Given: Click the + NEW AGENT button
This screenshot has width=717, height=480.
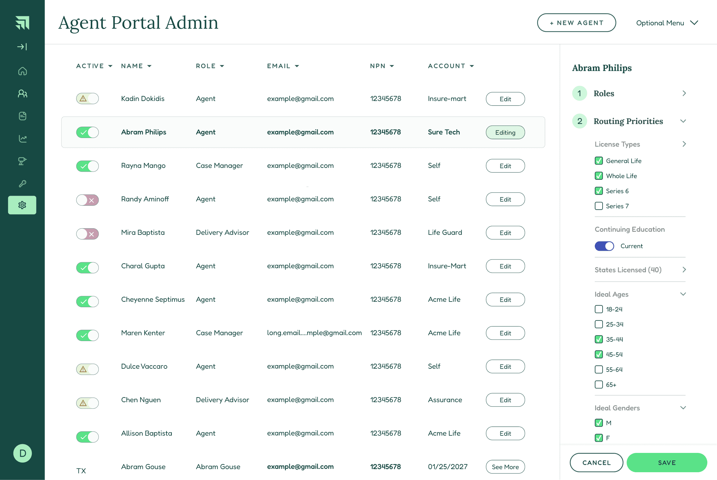Looking at the screenshot, I should point(576,23).
